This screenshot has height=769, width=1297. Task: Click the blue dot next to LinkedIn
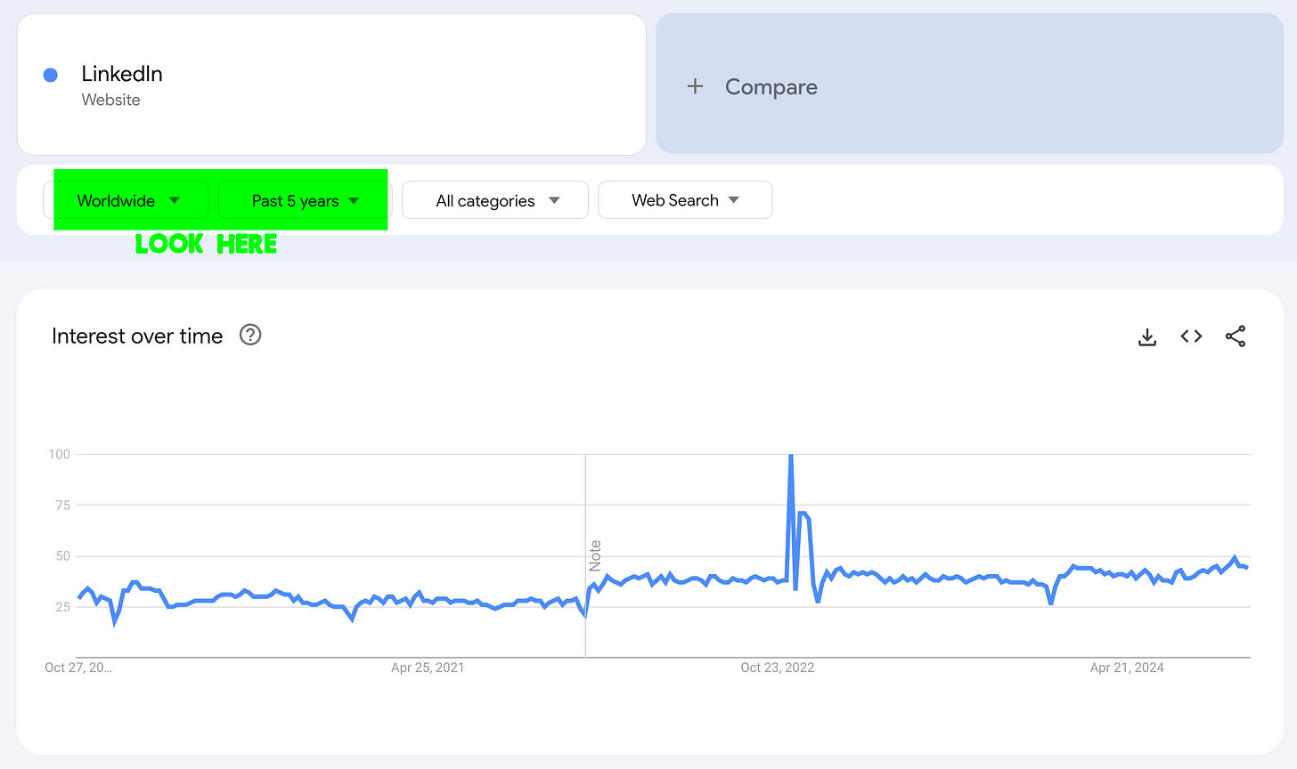[51, 76]
